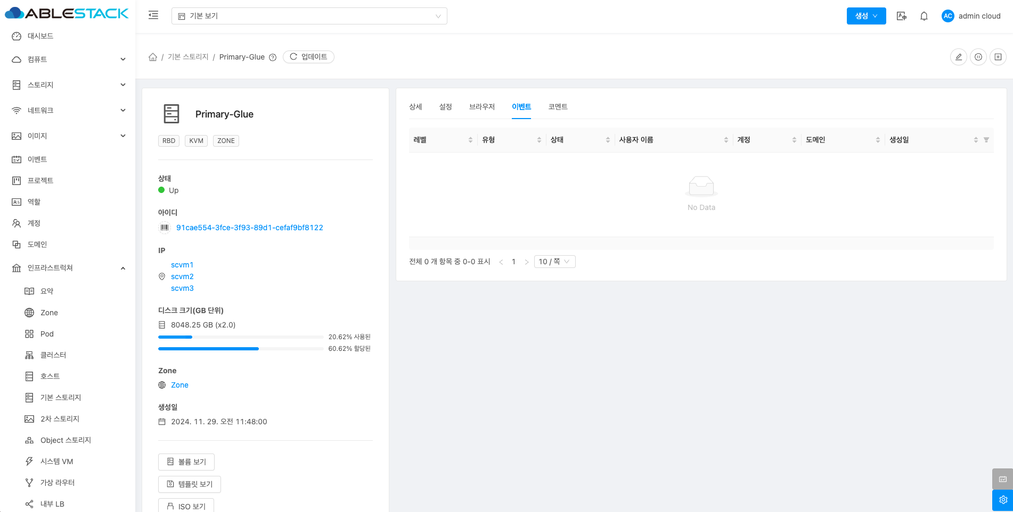Open the 10 / 쪽 page size dropdown
1013x512 pixels.
[x=554, y=262]
